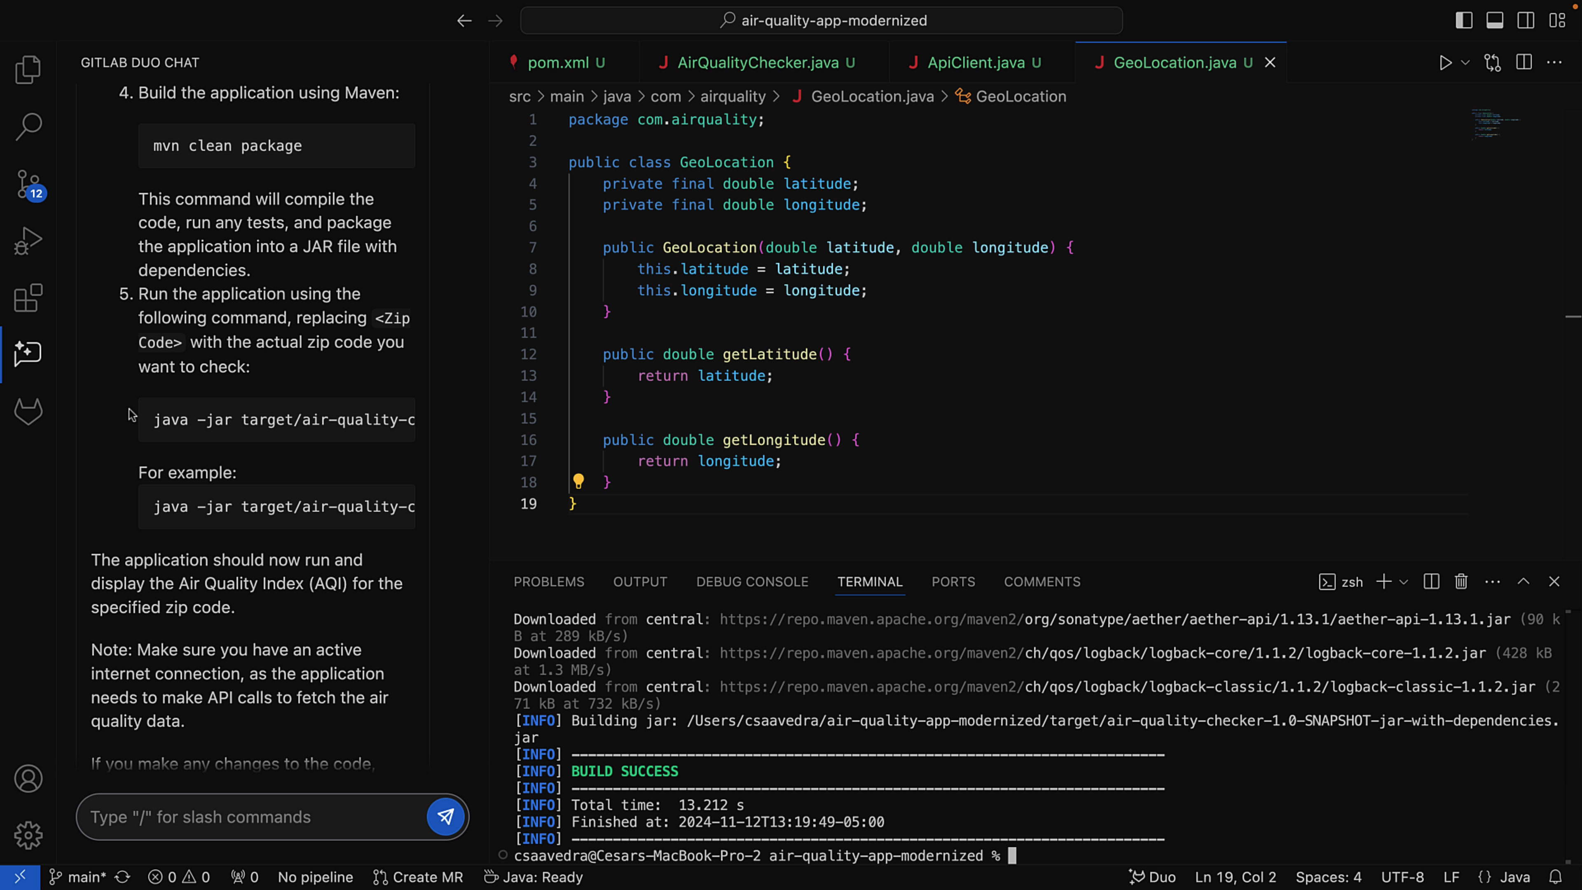The width and height of the screenshot is (1582, 890).
Task: Open the Explorer view in activity bar
Action: tap(28, 69)
